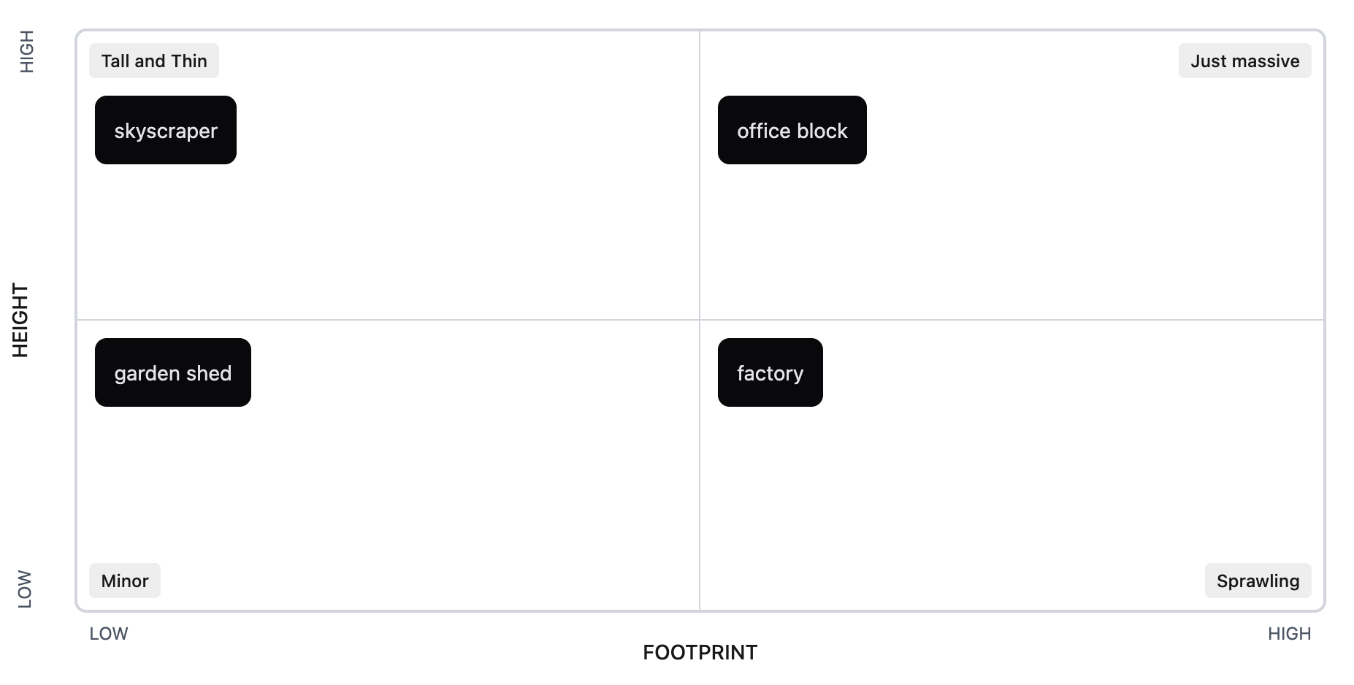Click the office block card
1354x685 pixels.
792,130
